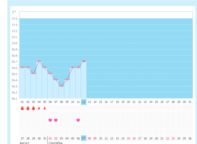Click the large blood drop on cycle day 01
The height and width of the screenshot is (144, 197).
pyautogui.click(x=22, y=108)
